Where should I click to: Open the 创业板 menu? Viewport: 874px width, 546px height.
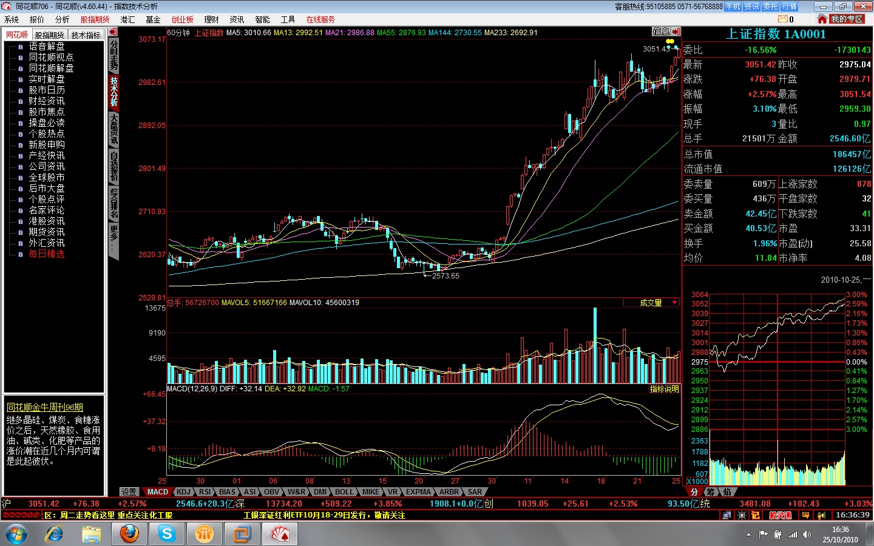[183, 19]
